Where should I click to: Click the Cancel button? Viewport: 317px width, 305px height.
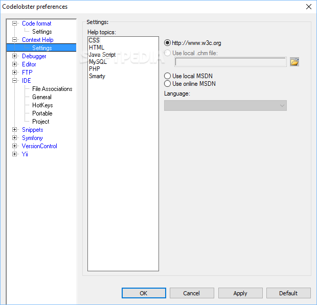tap(192, 293)
